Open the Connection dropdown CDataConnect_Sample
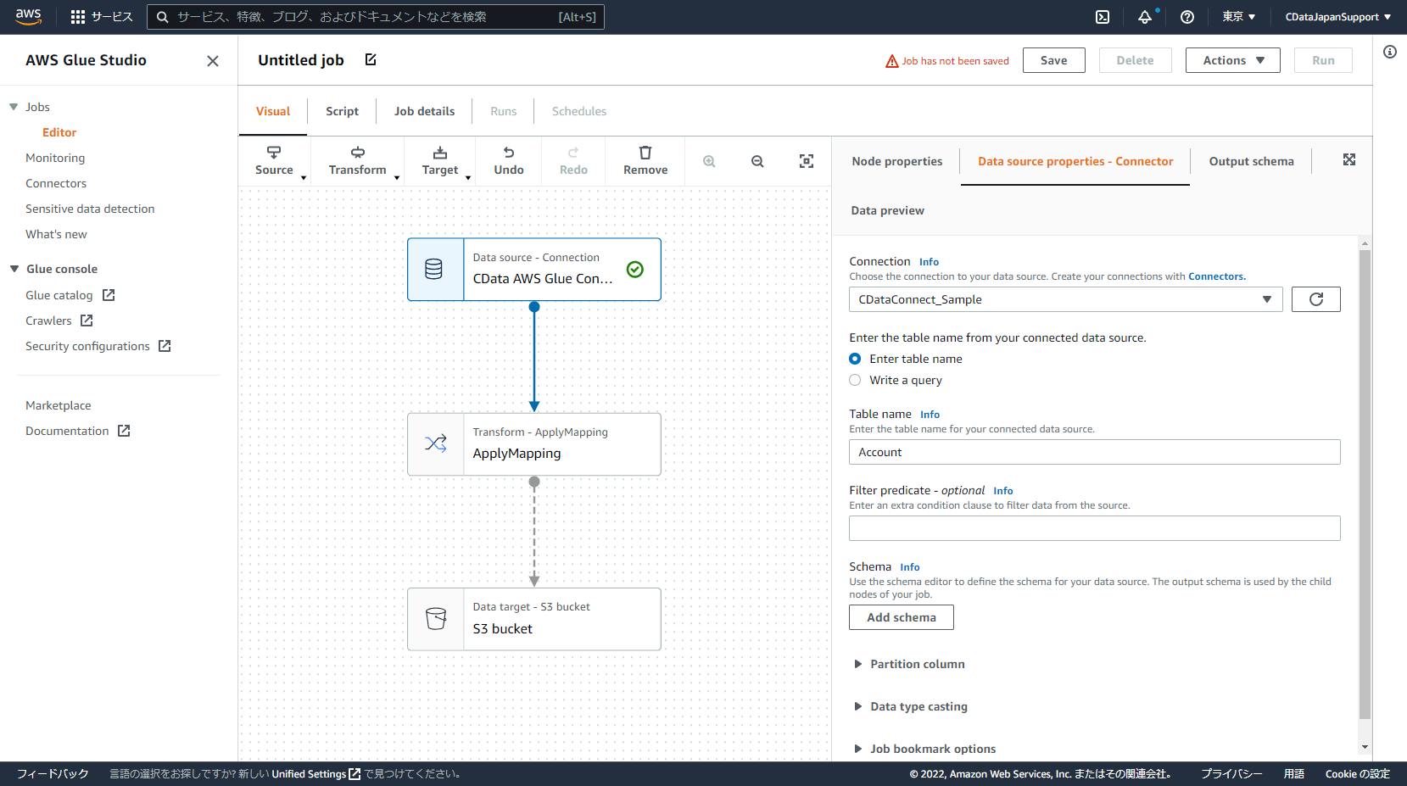This screenshot has height=786, width=1407. (x=1065, y=299)
